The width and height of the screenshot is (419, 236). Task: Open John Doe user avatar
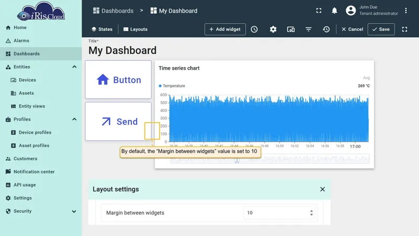click(350, 10)
